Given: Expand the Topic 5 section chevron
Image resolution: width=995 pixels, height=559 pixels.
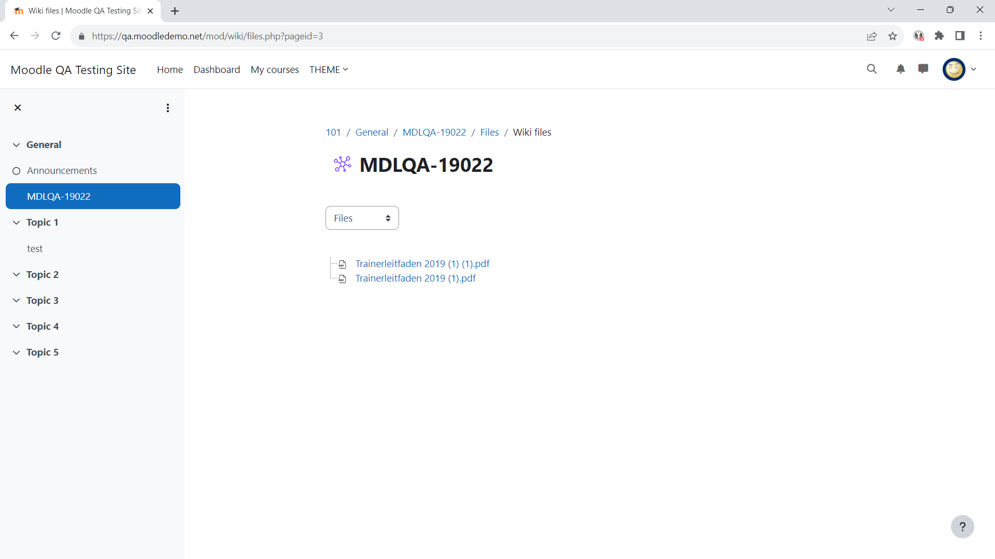Looking at the screenshot, I should point(16,352).
